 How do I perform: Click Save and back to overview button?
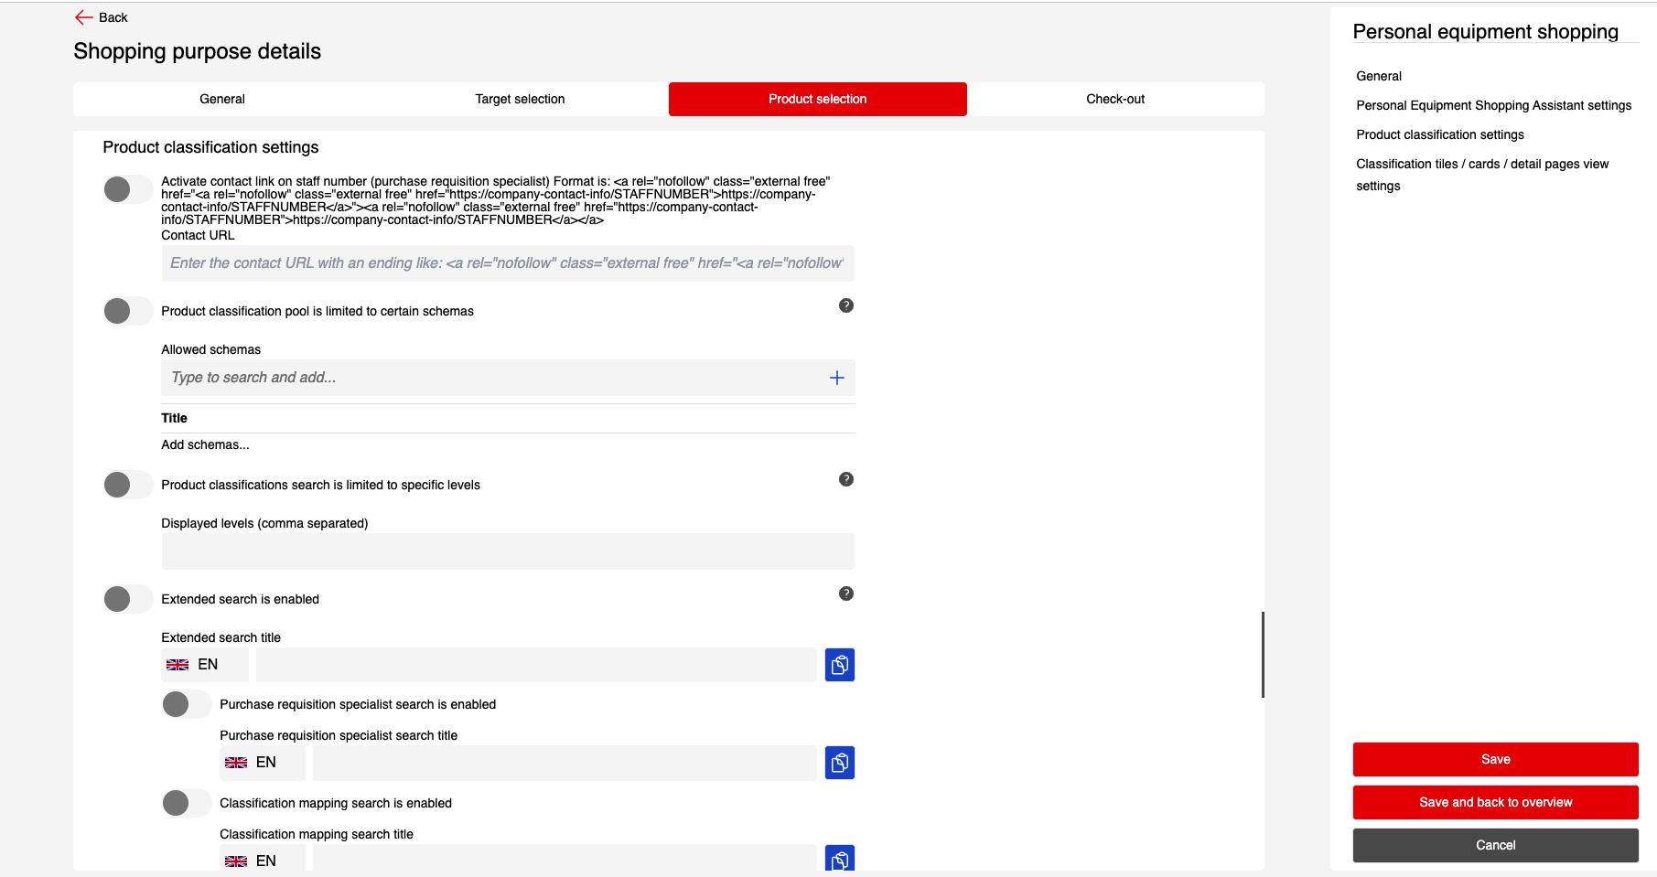coord(1495,802)
